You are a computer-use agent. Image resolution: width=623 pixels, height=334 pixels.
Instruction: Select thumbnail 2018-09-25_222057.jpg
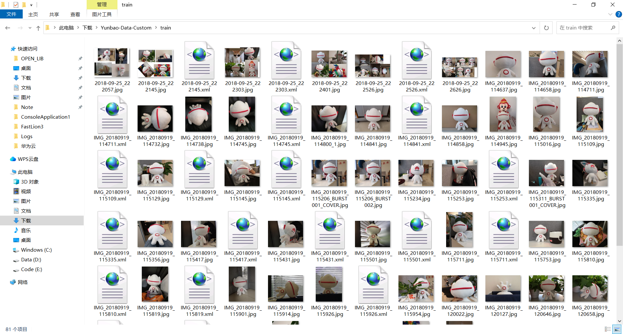click(x=112, y=62)
